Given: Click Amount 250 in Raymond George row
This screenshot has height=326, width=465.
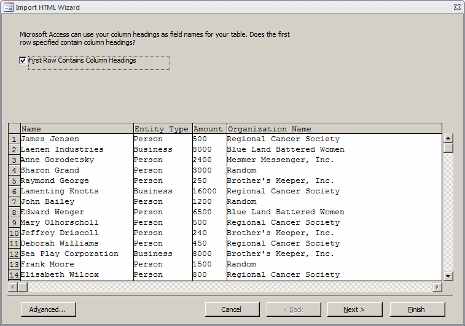Looking at the screenshot, I should click(x=209, y=180).
